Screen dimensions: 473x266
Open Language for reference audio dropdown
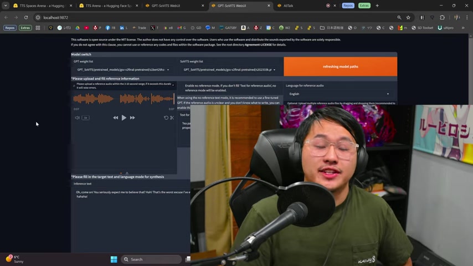tap(339, 94)
